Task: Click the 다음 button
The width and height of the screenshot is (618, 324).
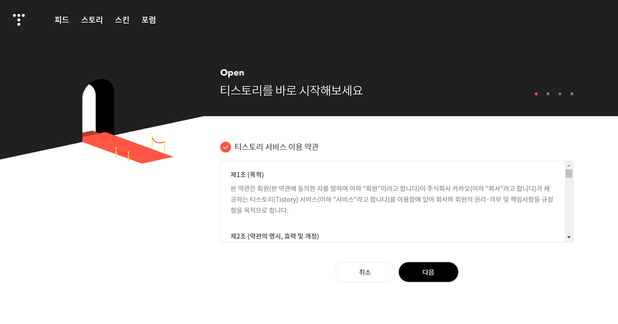Action: [x=428, y=272]
